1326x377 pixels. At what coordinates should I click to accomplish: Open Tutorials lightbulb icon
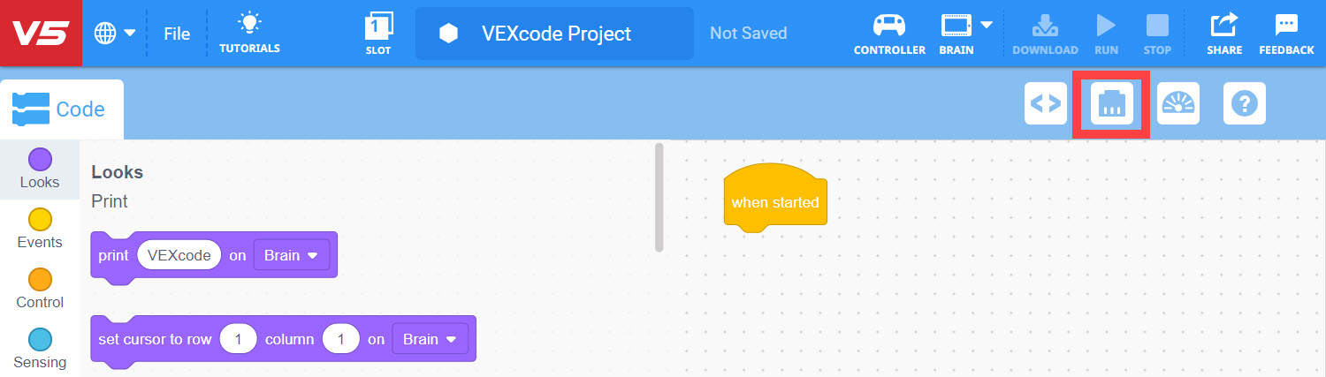click(249, 33)
